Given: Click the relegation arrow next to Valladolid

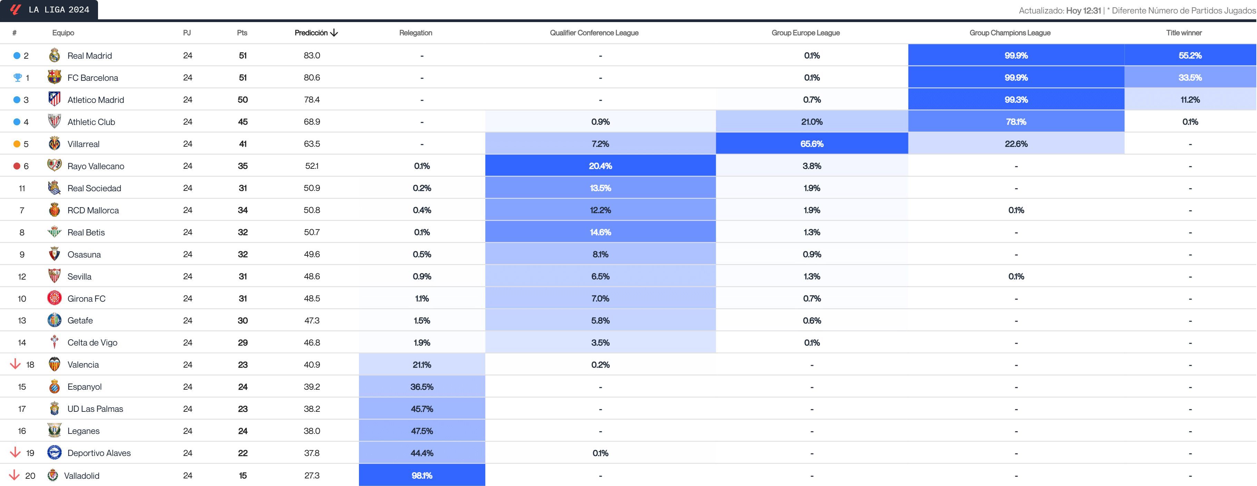Looking at the screenshot, I should click(x=15, y=475).
